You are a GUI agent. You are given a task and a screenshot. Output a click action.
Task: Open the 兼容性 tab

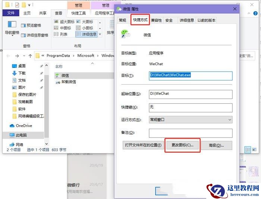157,20
